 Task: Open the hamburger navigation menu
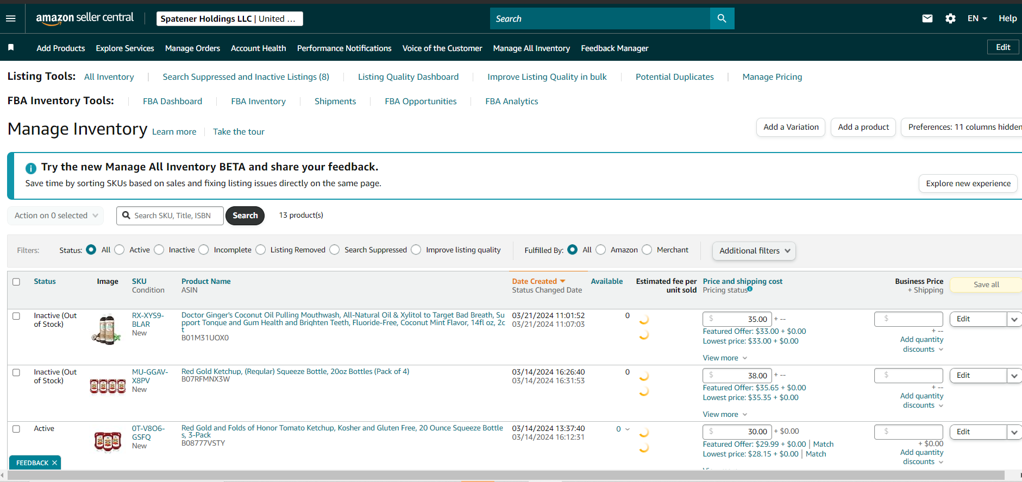(x=10, y=18)
